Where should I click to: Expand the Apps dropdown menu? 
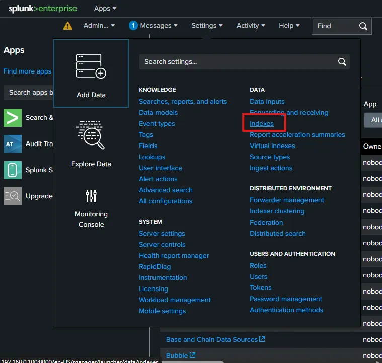click(x=105, y=9)
